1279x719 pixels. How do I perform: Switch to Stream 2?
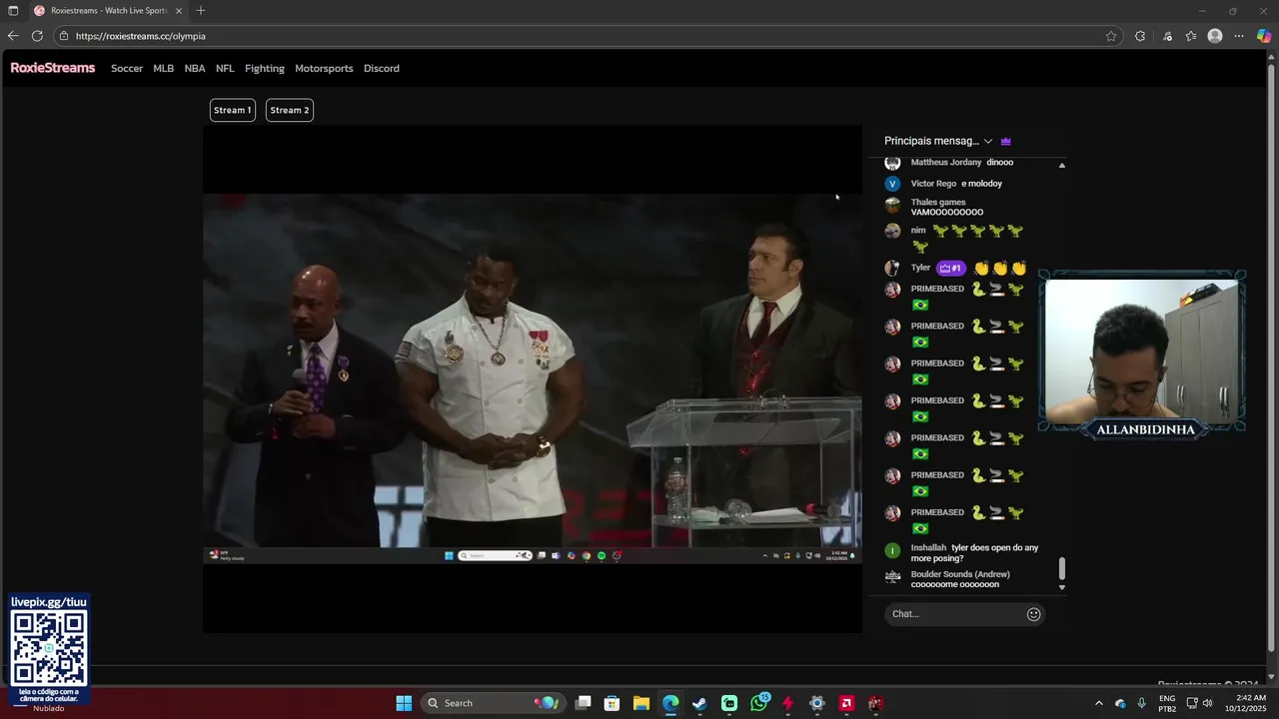[x=290, y=110]
